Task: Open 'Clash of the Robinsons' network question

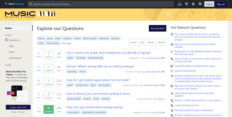Action: (185, 71)
